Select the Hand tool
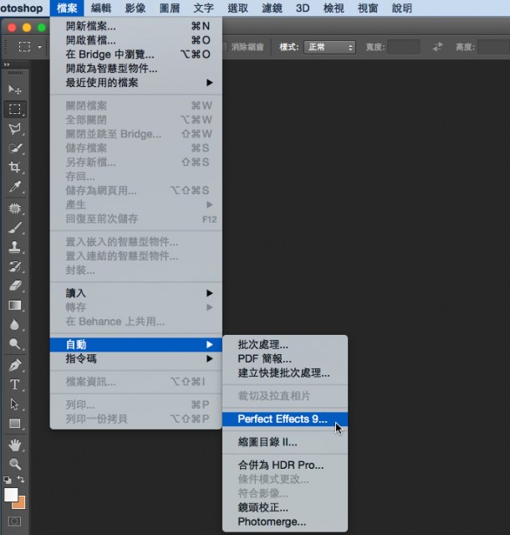 (x=15, y=444)
